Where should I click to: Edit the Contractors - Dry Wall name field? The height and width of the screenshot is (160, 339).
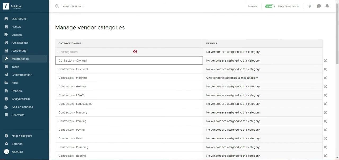point(129,60)
